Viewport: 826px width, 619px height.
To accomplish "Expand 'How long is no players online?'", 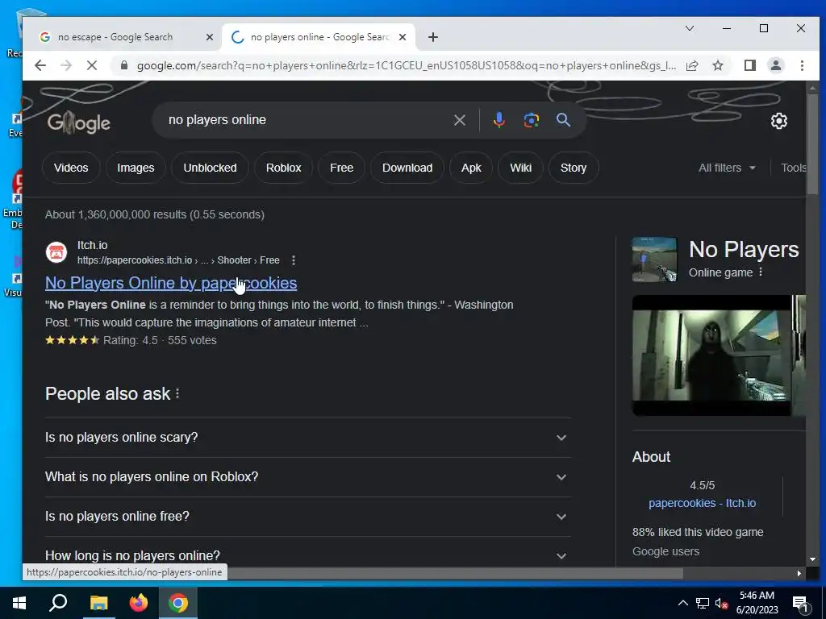I will (x=307, y=555).
